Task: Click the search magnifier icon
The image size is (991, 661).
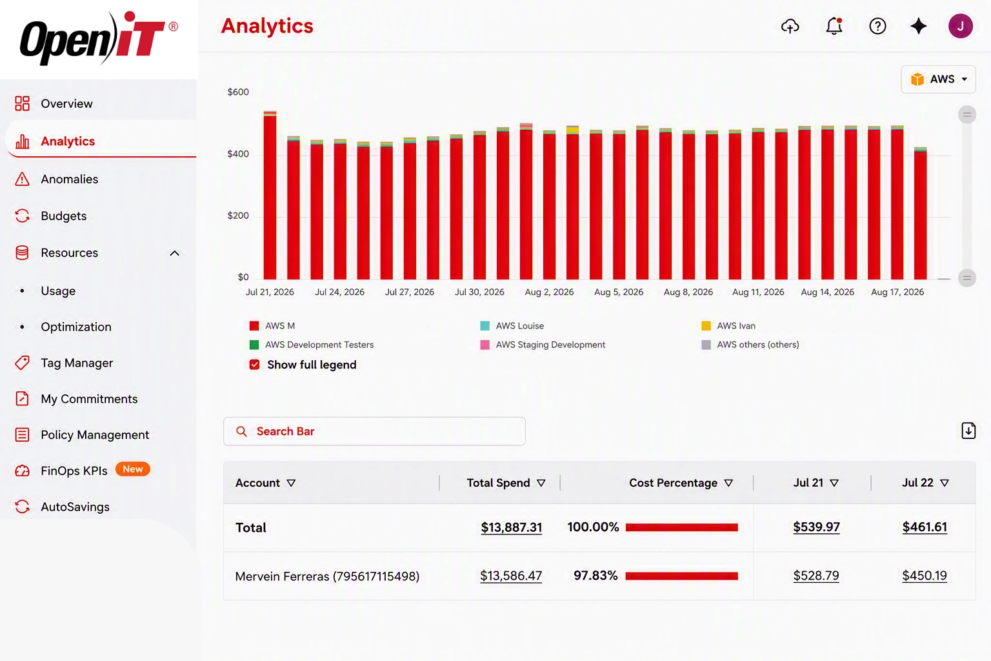Action: pos(241,431)
